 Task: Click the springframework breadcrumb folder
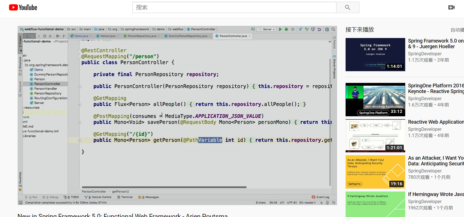(x=135, y=29)
